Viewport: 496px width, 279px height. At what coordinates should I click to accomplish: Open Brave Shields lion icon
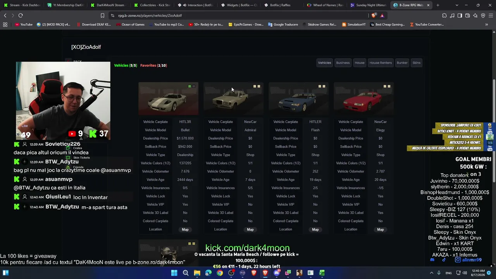click(374, 15)
